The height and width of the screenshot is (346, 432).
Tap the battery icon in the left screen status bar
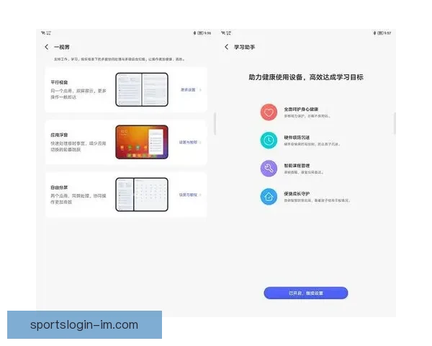pos(200,33)
